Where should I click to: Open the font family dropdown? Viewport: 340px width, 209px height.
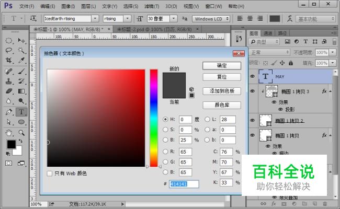95,19
